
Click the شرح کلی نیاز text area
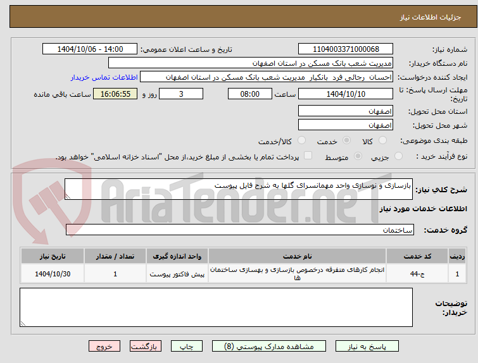coord(239,189)
